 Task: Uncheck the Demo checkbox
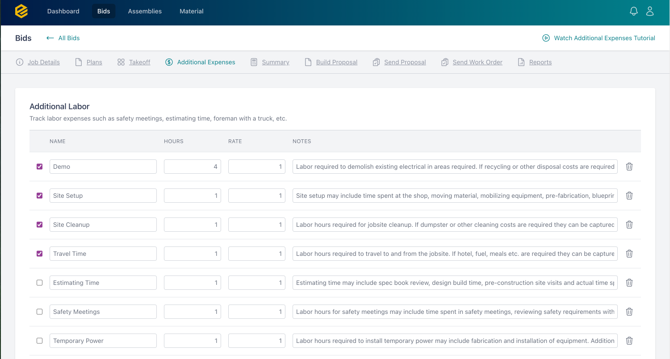coord(40,167)
